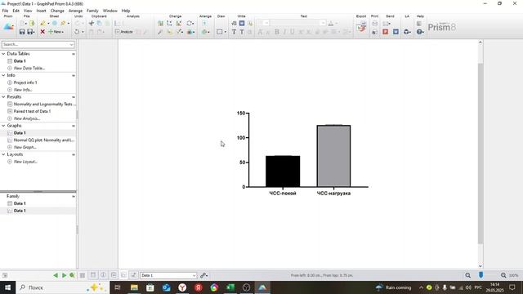Click the Help question mark icon
Image resolution: width=523 pixels, height=294 pixels.
point(419,32)
